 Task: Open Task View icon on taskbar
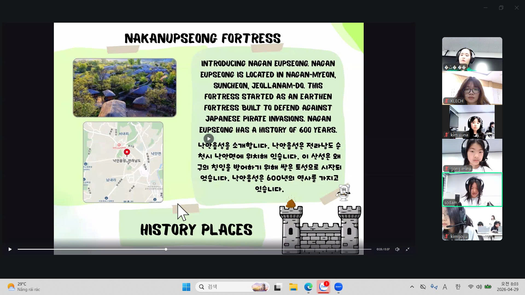click(278, 287)
